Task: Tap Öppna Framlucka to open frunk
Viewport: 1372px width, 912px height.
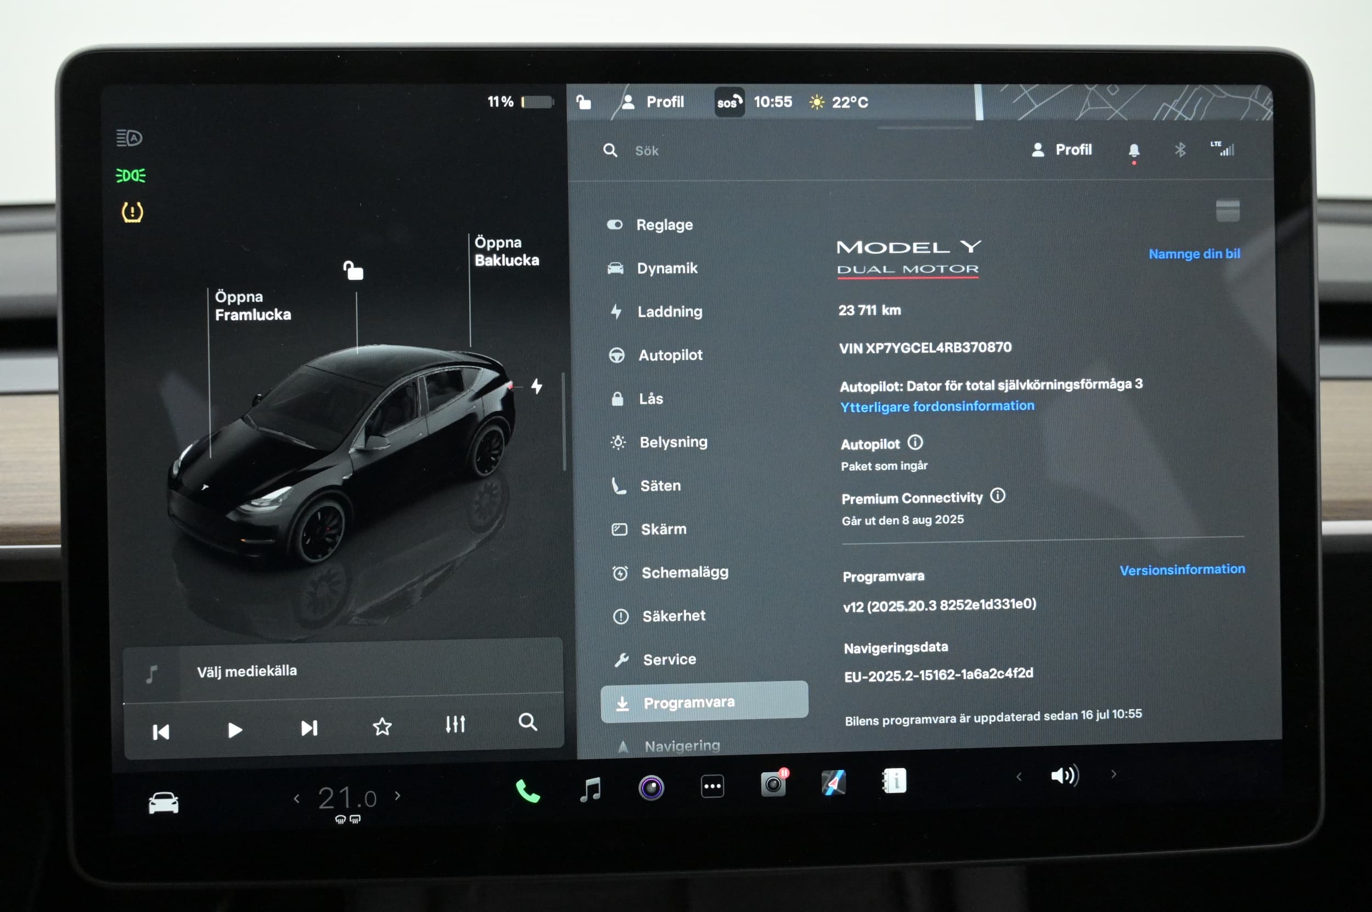Action: click(x=252, y=305)
